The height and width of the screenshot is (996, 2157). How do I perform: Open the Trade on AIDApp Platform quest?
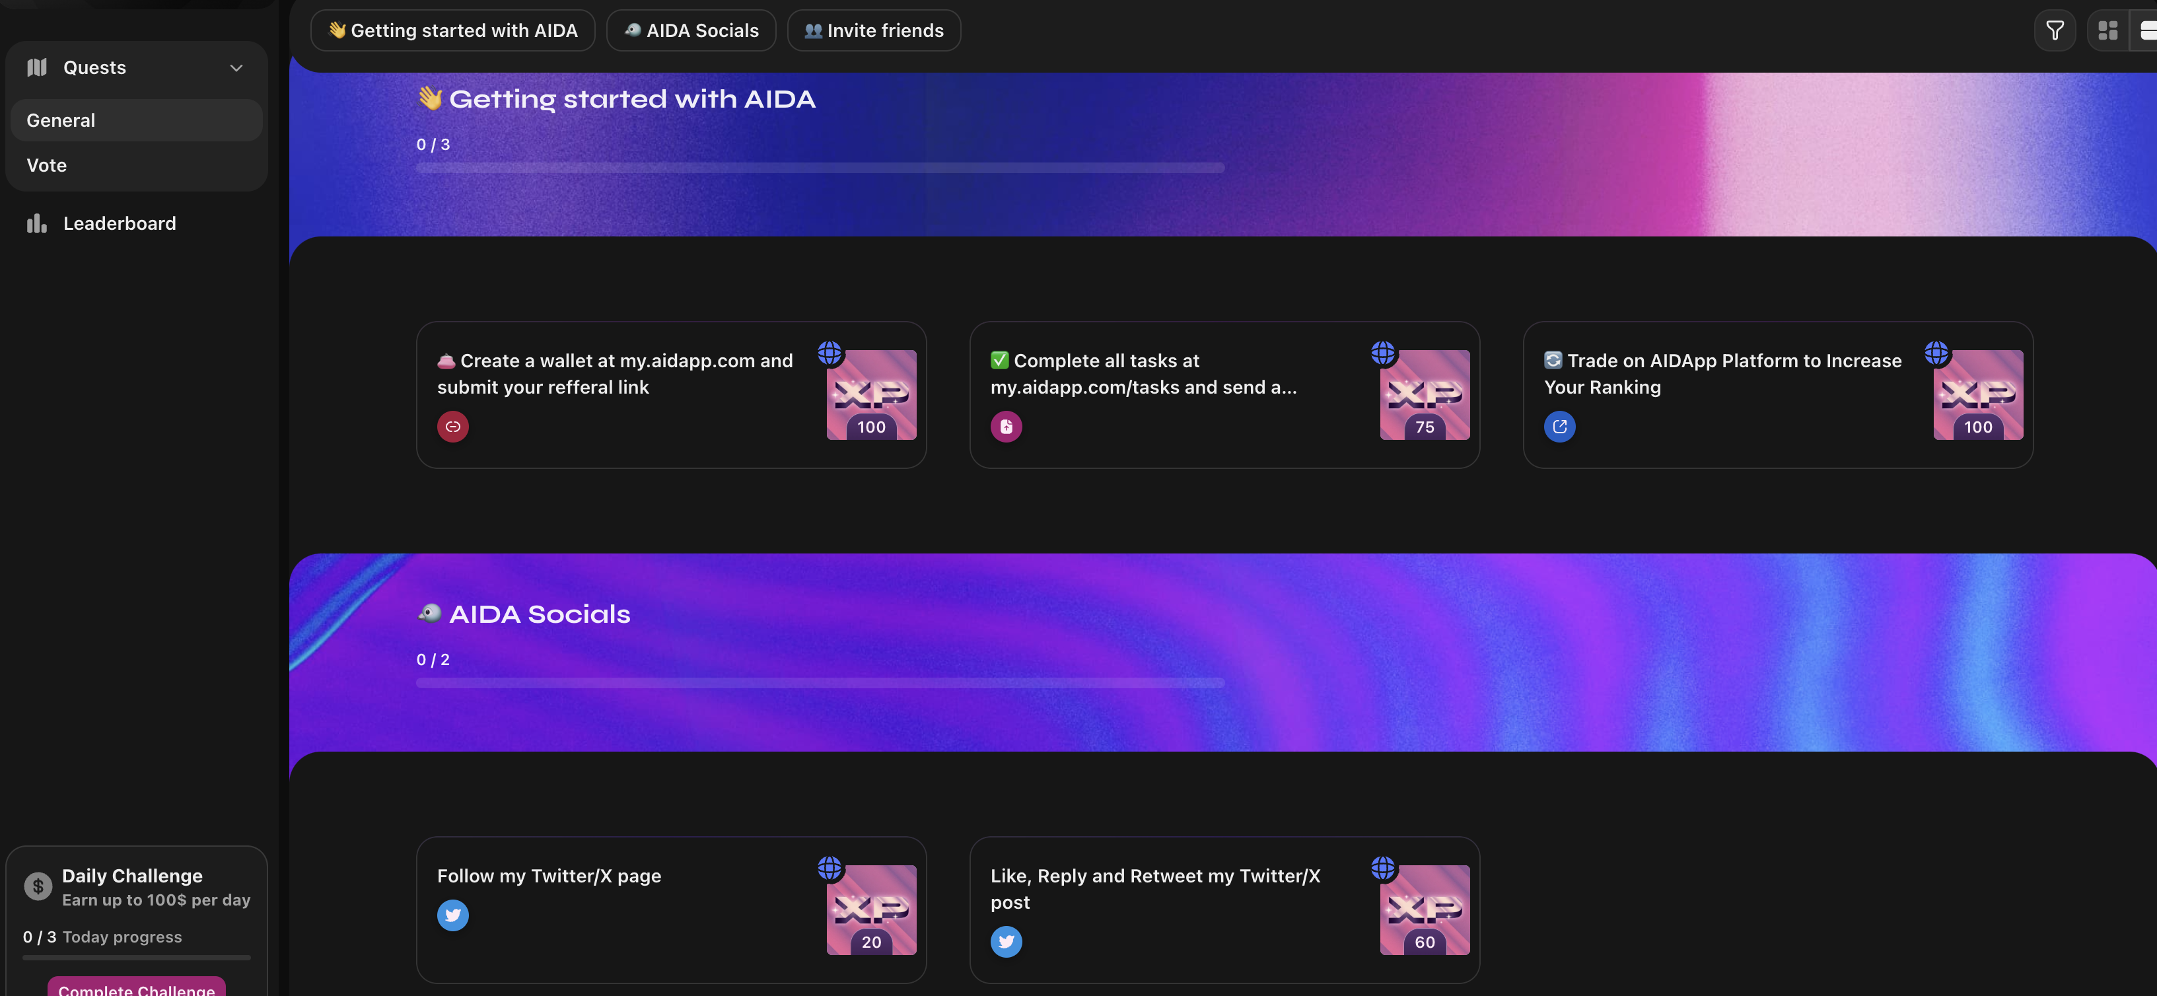[x=1778, y=394]
